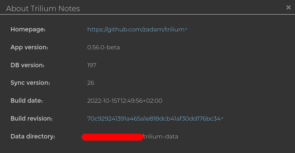The width and height of the screenshot is (295, 153).
Task: Click the Sync version value 26
Action: coord(91,83)
